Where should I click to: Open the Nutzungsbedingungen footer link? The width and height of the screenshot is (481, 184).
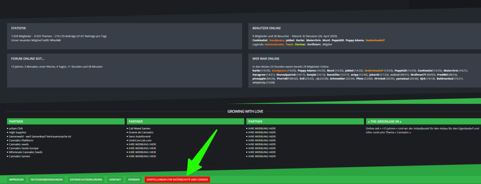pos(47,180)
